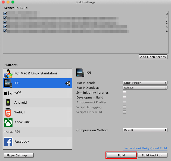
Task: Click the Compression Method label
Action: click(x=92, y=130)
